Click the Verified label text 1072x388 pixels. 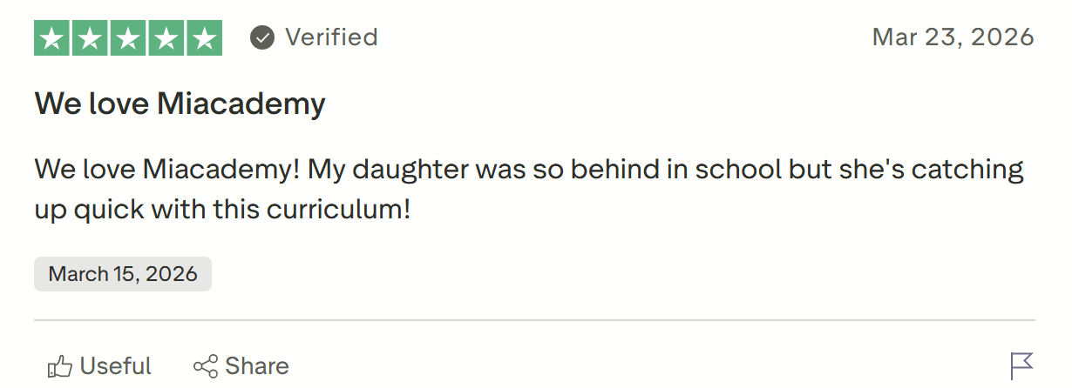click(332, 37)
